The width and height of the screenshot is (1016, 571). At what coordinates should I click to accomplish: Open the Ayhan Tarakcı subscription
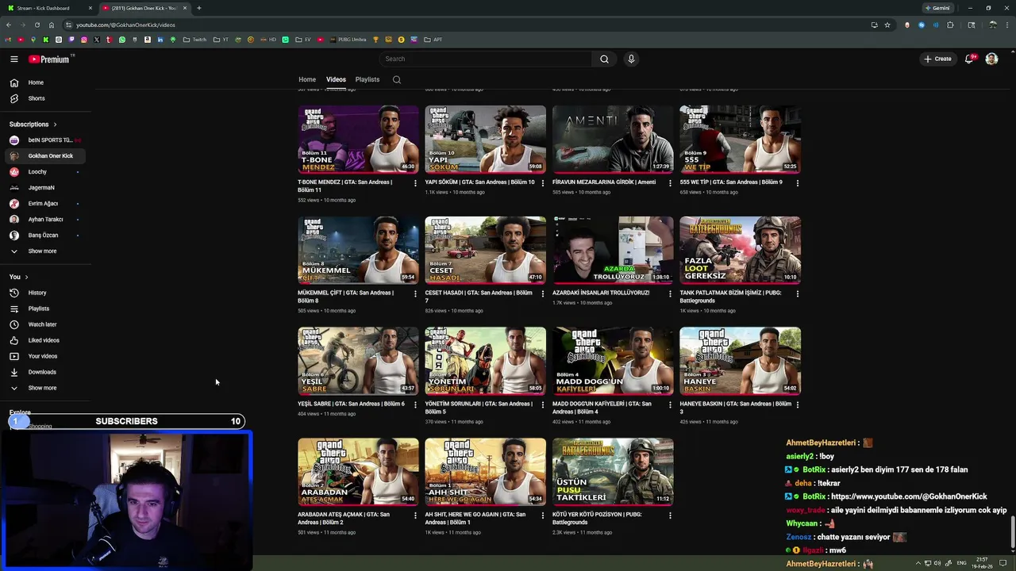coord(45,220)
